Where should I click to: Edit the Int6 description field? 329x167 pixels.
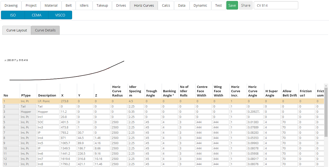pyautogui.click(x=49, y=154)
